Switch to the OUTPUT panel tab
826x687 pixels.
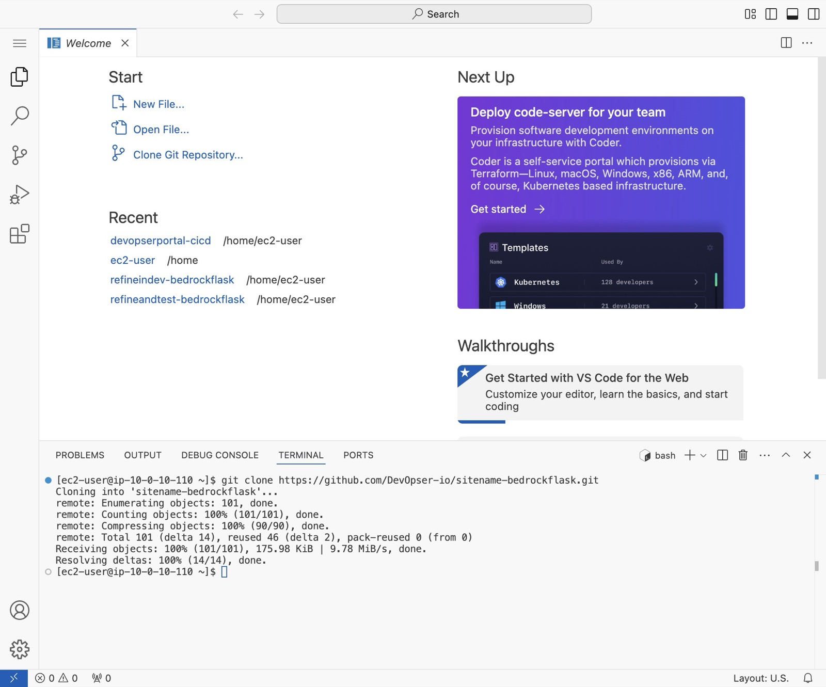[x=143, y=455]
